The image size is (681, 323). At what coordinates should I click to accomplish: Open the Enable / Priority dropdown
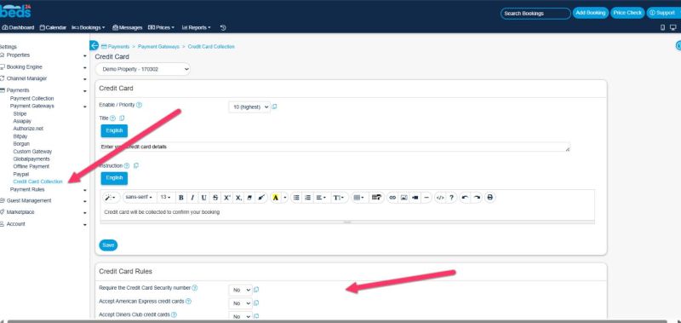click(249, 107)
